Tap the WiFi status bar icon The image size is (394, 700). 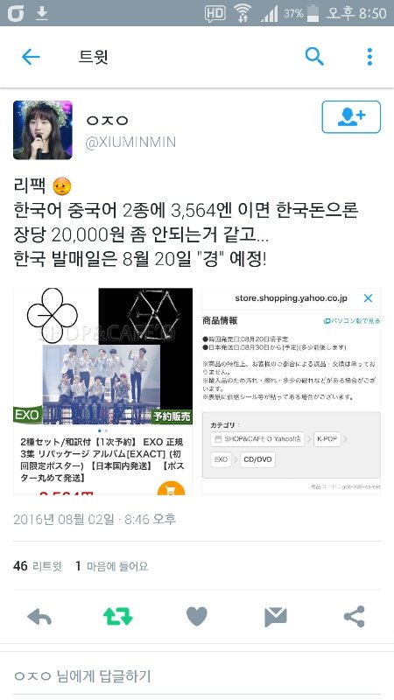243,13
